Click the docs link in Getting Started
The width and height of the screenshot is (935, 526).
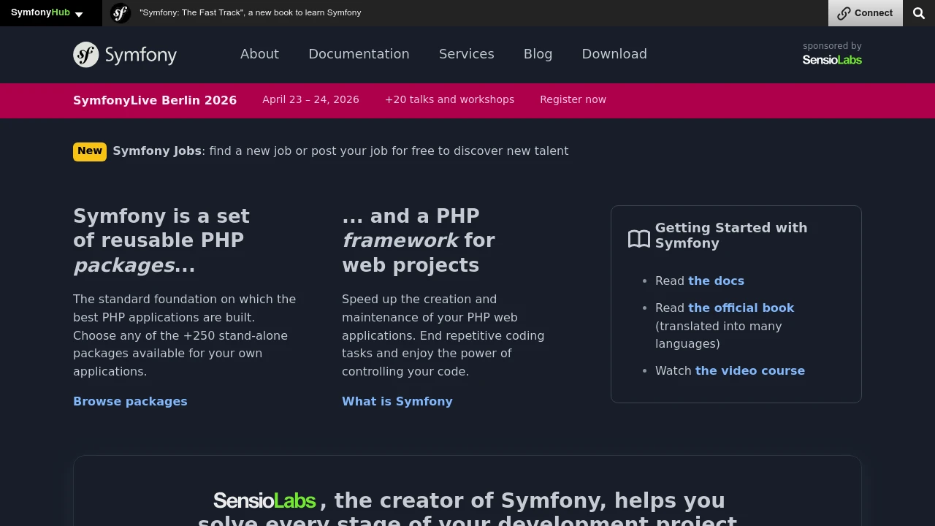coord(716,281)
